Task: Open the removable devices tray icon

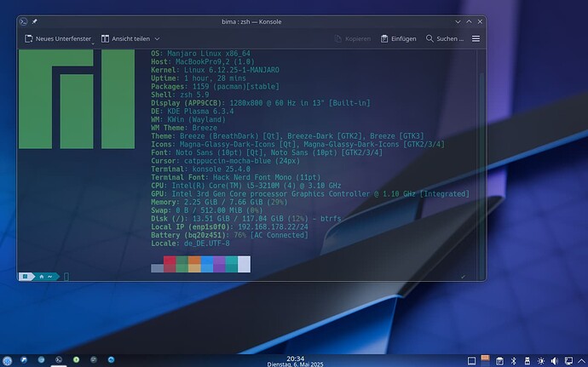Action: (x=527, y=361)
